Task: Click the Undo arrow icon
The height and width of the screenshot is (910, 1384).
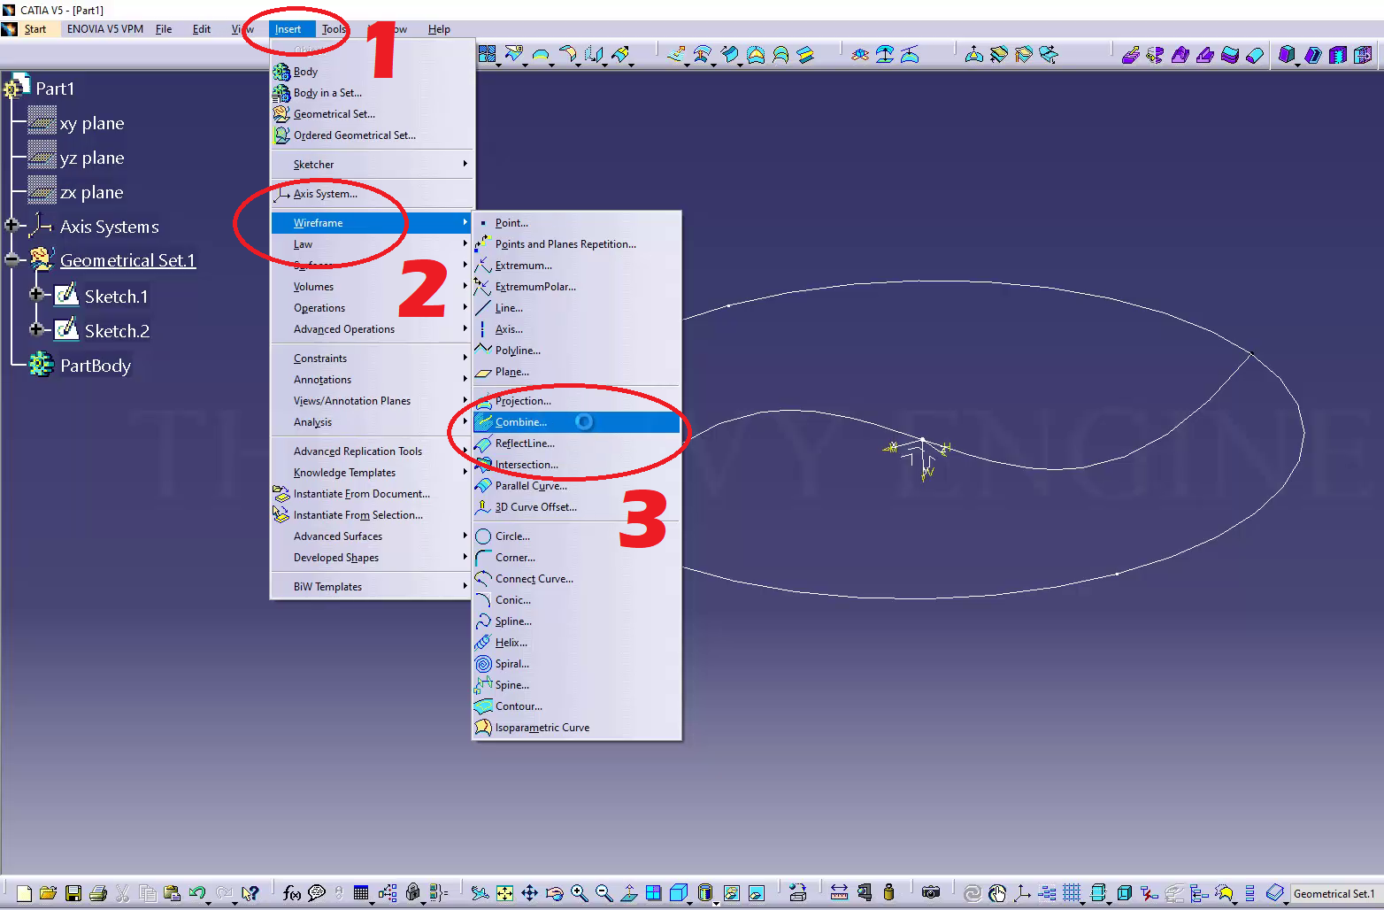Action: [x=196, y=893]
